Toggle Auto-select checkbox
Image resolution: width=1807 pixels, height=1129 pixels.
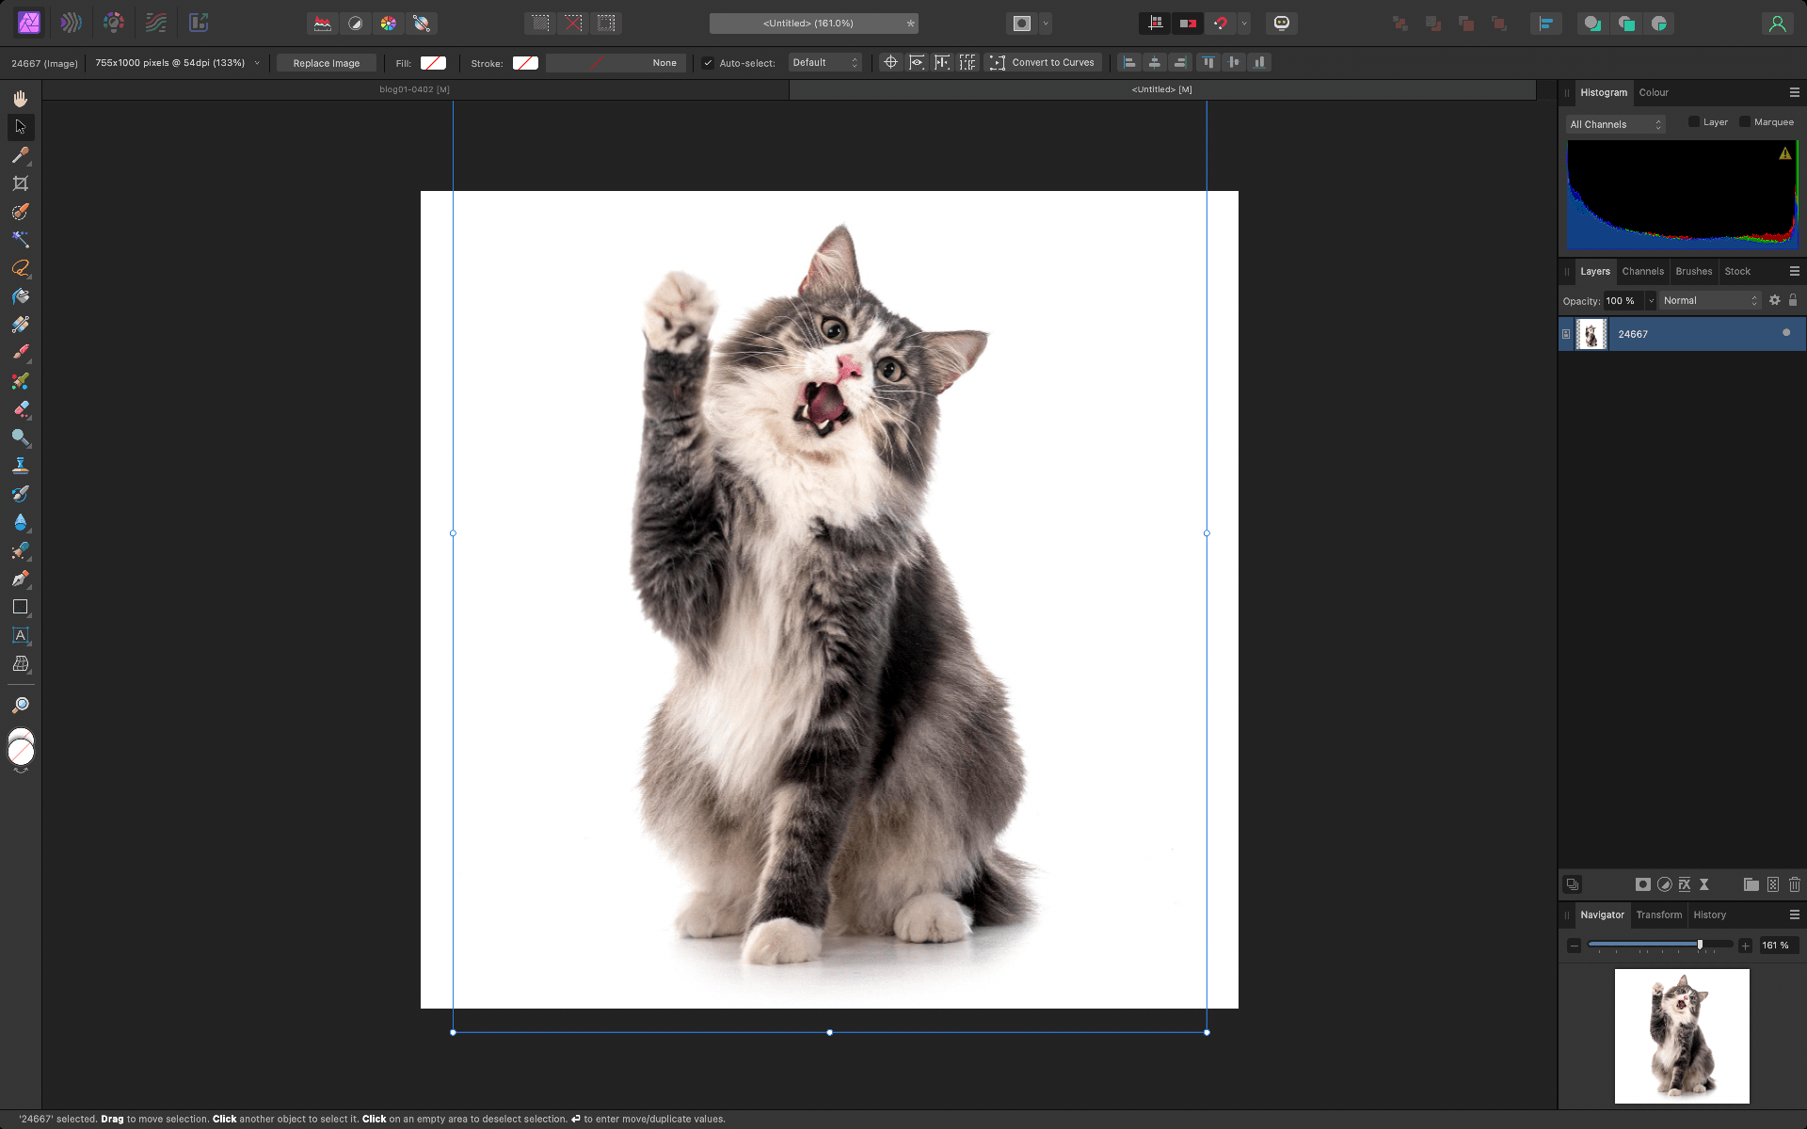tap(708, 61)
